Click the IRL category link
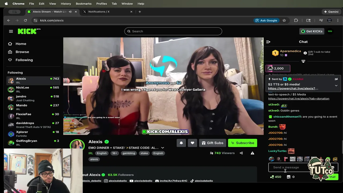 91,153
